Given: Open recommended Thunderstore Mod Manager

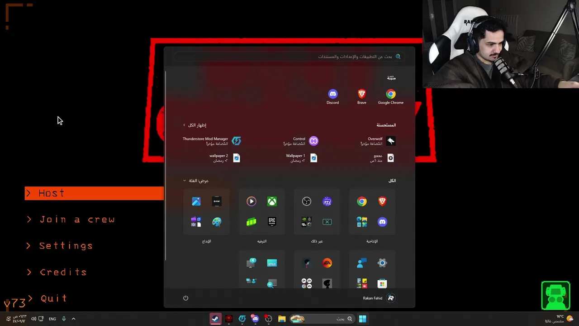Looking at the screenshot, I should click(212, 141).
